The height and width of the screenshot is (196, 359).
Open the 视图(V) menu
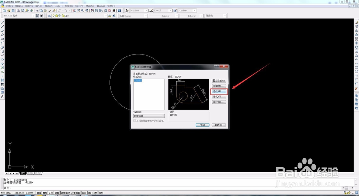(x=29, y=6)
